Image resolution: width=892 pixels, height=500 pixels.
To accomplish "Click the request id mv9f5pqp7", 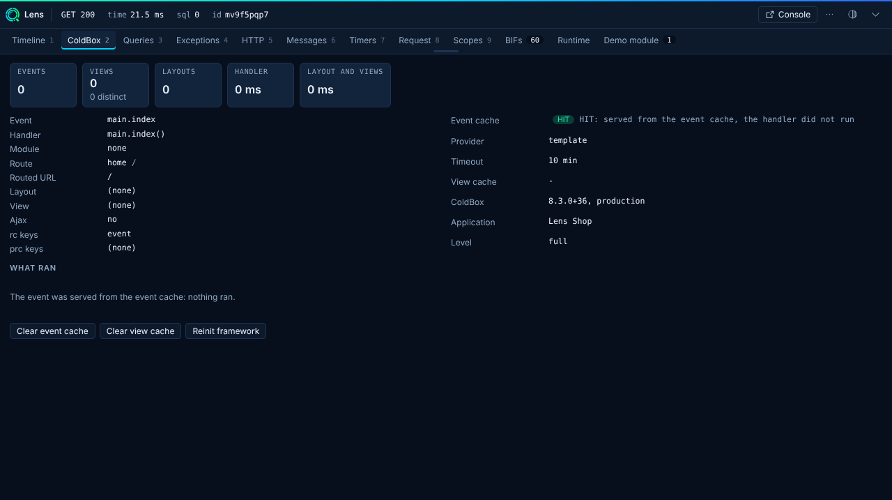I will click(x=240, y=15).
